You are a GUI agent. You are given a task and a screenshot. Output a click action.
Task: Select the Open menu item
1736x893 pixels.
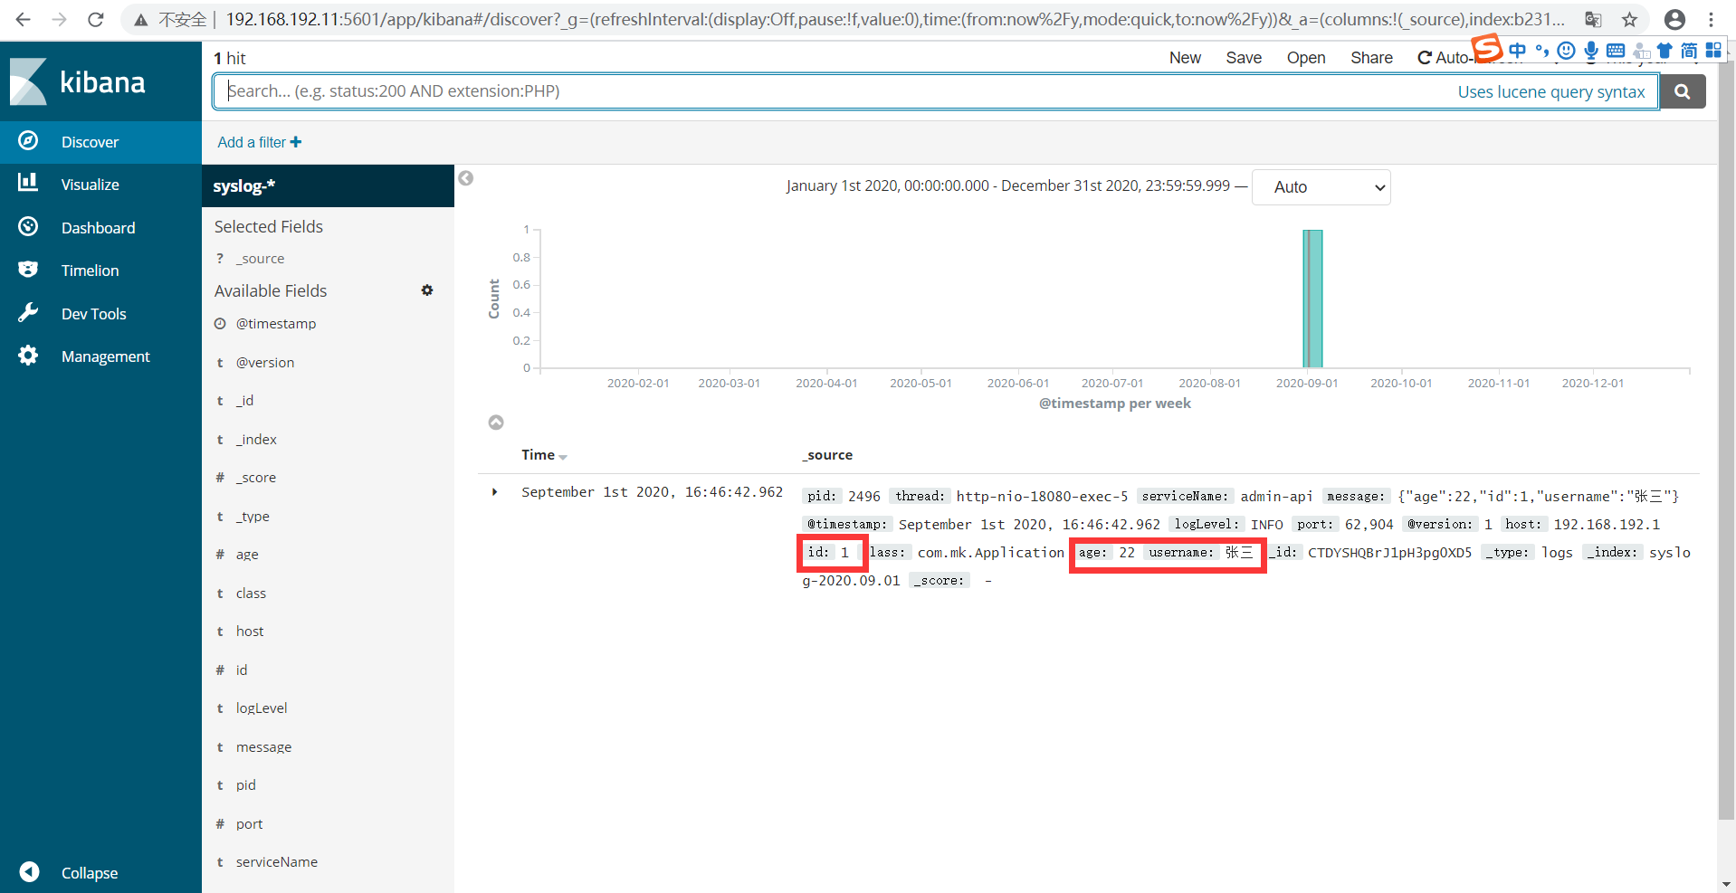coord(1305,58)
